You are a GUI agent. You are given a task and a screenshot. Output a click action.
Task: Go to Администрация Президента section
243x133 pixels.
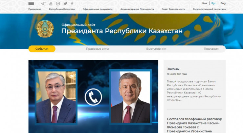137,9
